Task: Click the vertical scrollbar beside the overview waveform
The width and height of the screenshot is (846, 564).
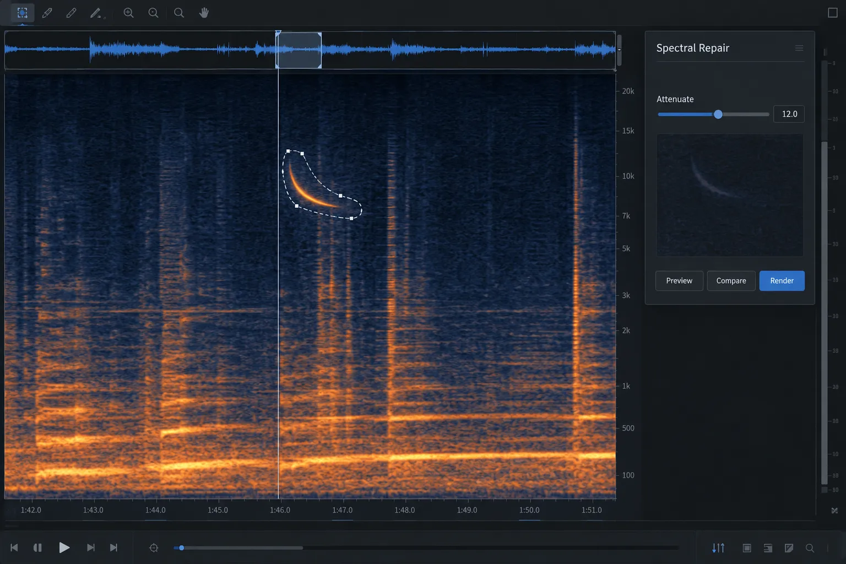Action: (619, 50)
